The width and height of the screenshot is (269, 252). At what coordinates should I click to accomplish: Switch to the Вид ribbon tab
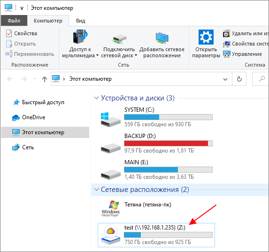coord(80,21)
